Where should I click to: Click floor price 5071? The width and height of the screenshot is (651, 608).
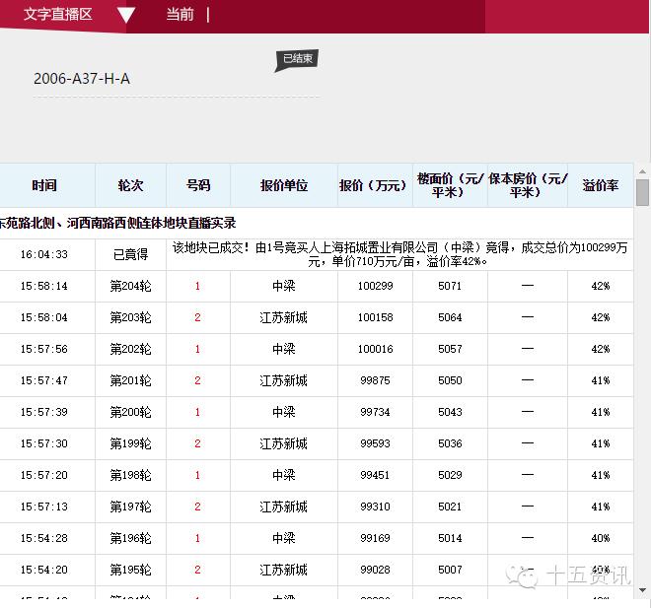point(450,286)
